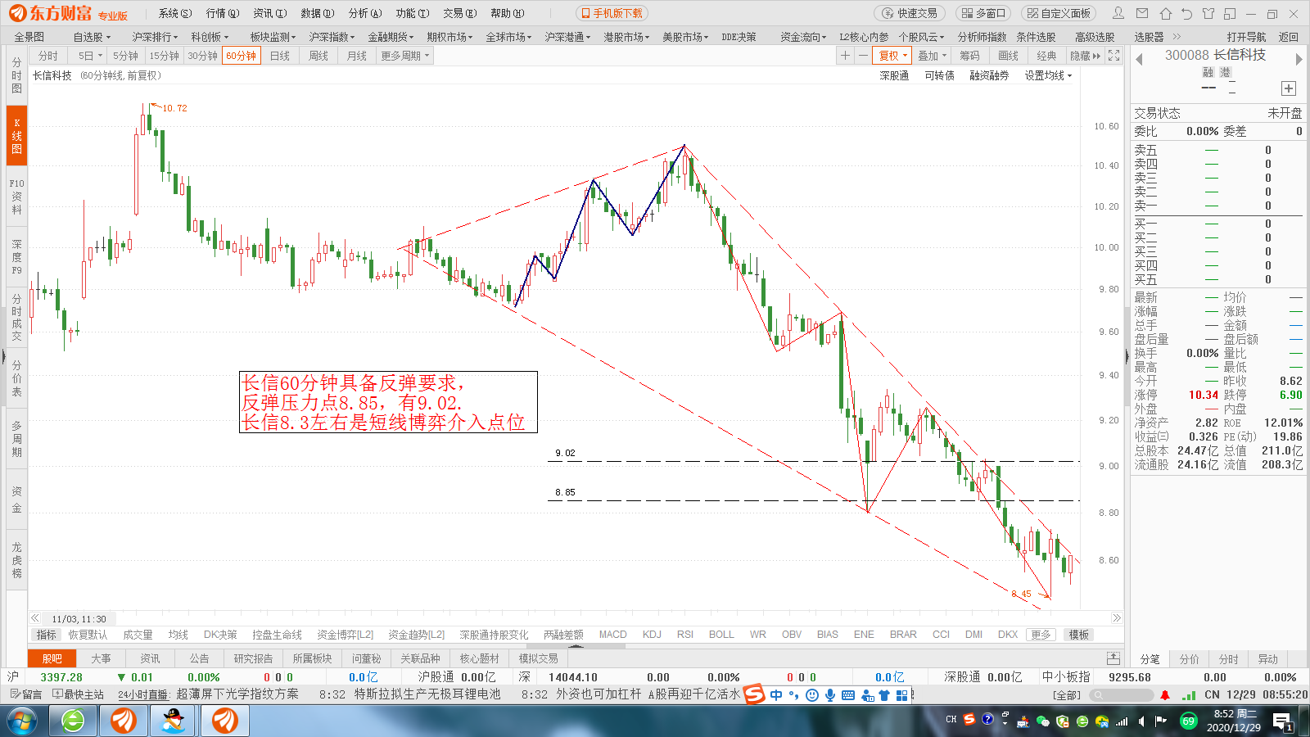Open 沪深排行 dropdown menu

[x=155, y=37]
